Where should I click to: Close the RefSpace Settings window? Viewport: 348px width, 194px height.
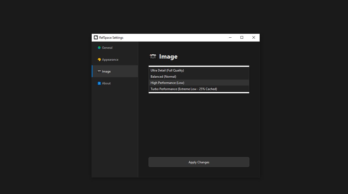pos(253,37)
